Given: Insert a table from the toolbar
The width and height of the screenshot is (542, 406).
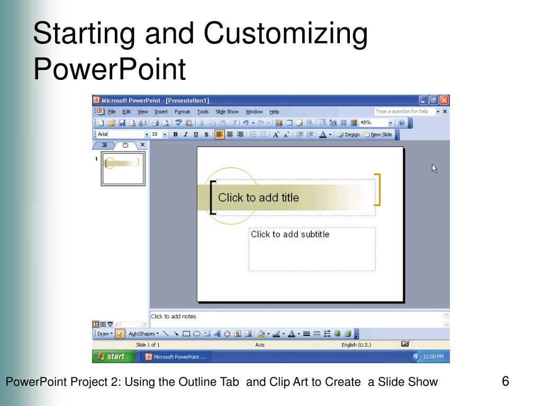Looking at the screenshot, I should pyautogui.click(x=290, y=123).
